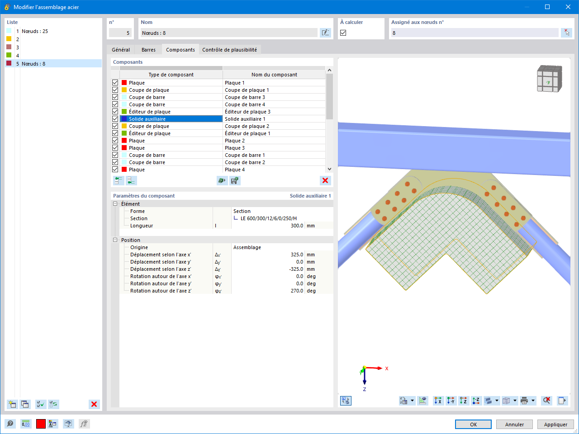Click the orange color swatch of list item 2

[9, 39]
